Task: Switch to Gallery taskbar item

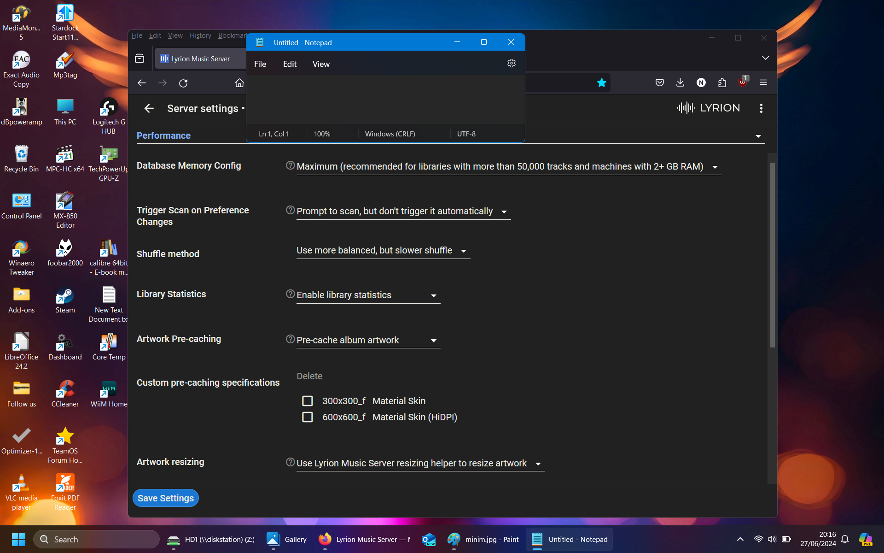Action: pos(287,539)
